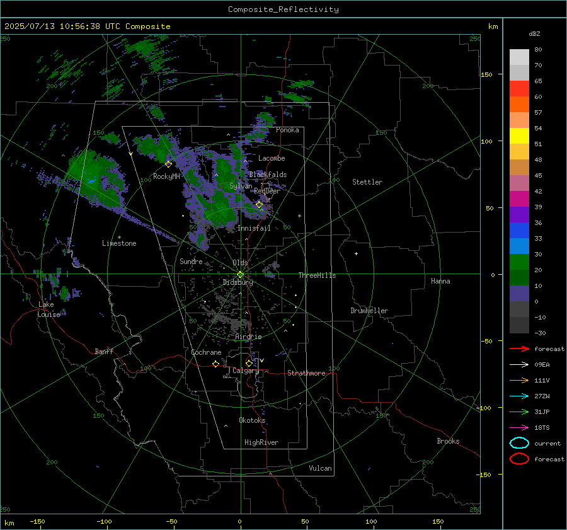Select the magenta 18TS arrow icon
This screenshot has width=567, height=530.
519,428
